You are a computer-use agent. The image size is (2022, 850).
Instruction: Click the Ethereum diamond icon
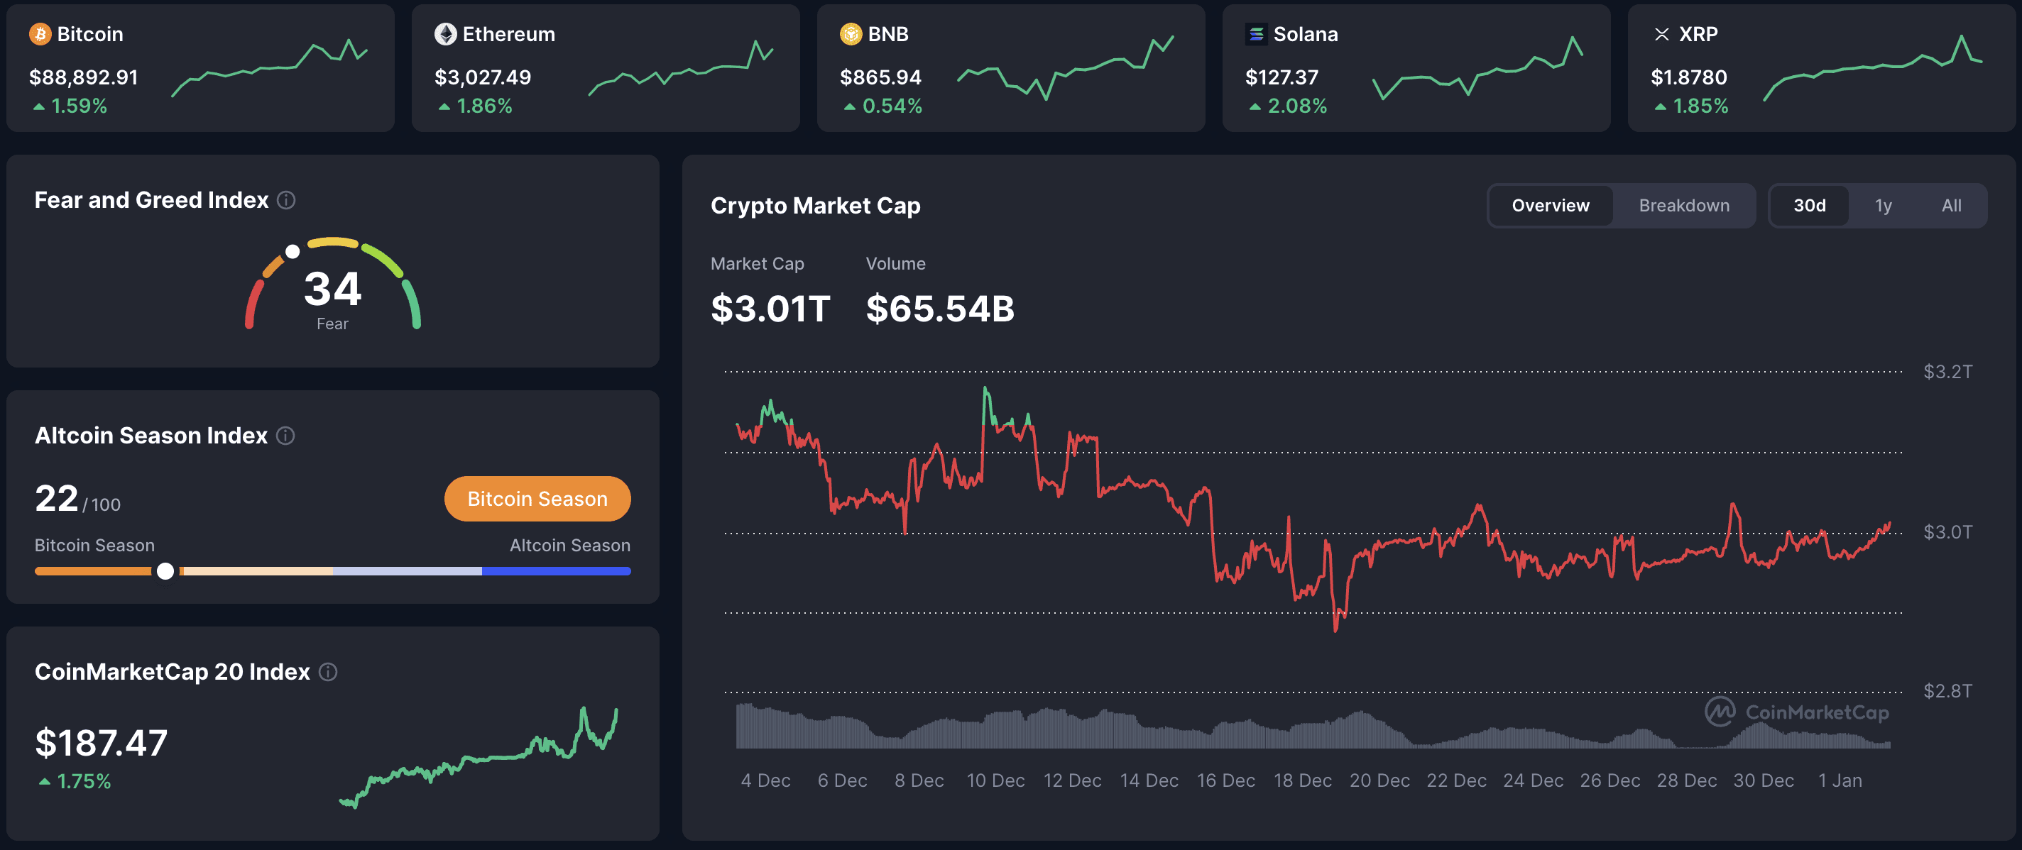click(x=444, y=34)
